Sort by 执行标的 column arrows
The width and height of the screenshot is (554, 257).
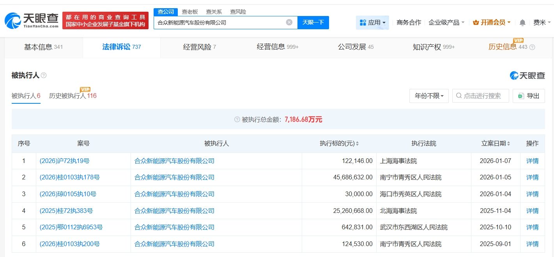(x=357, y=144)
